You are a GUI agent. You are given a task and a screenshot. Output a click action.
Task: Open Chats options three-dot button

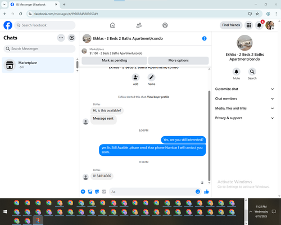click(61, 38)
